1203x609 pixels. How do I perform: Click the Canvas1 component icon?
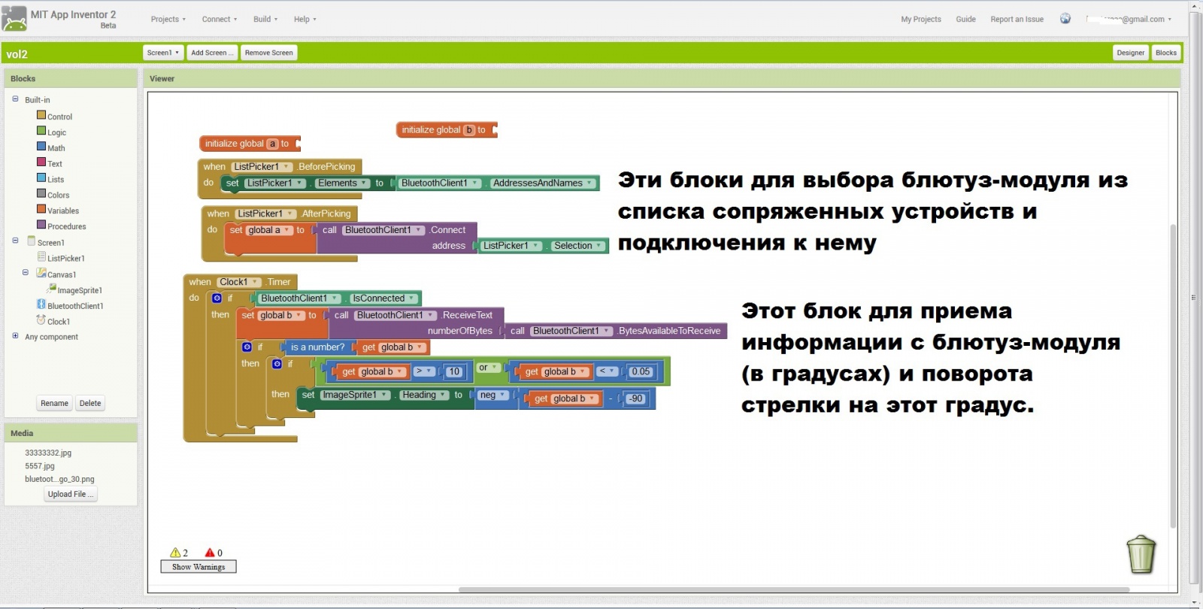41,273
